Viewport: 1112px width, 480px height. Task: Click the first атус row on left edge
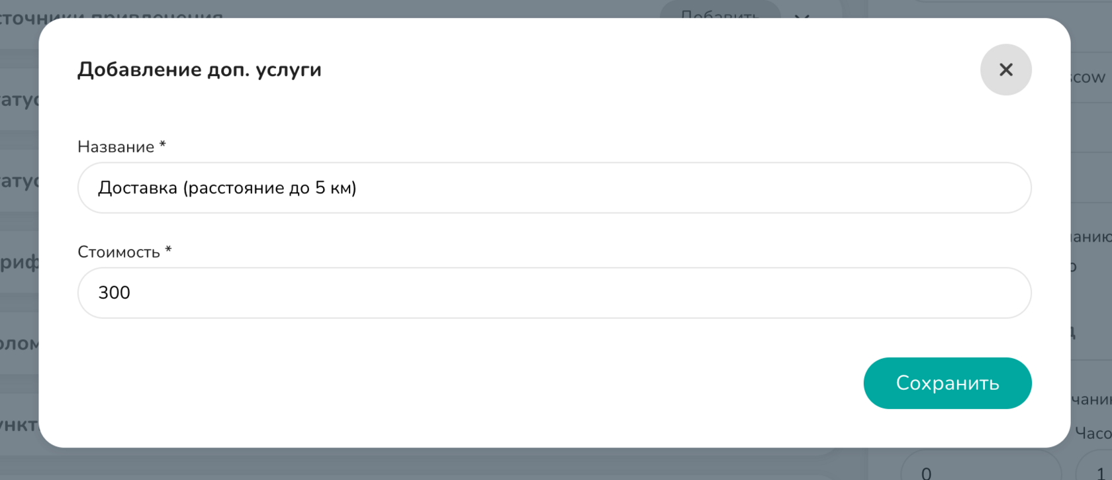coord(19,99)
